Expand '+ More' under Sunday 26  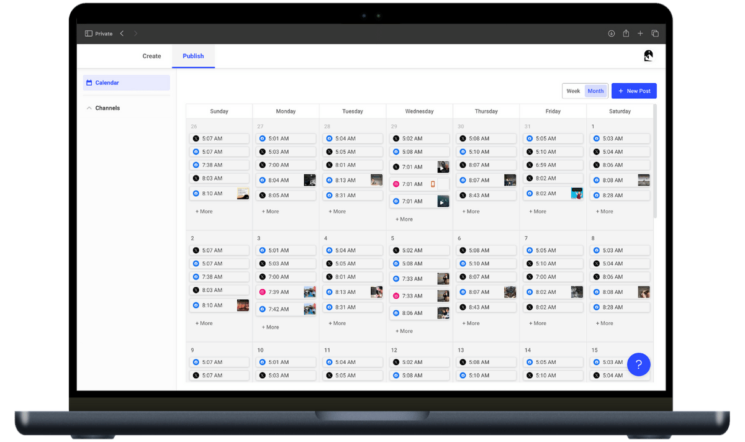(204, 212)
